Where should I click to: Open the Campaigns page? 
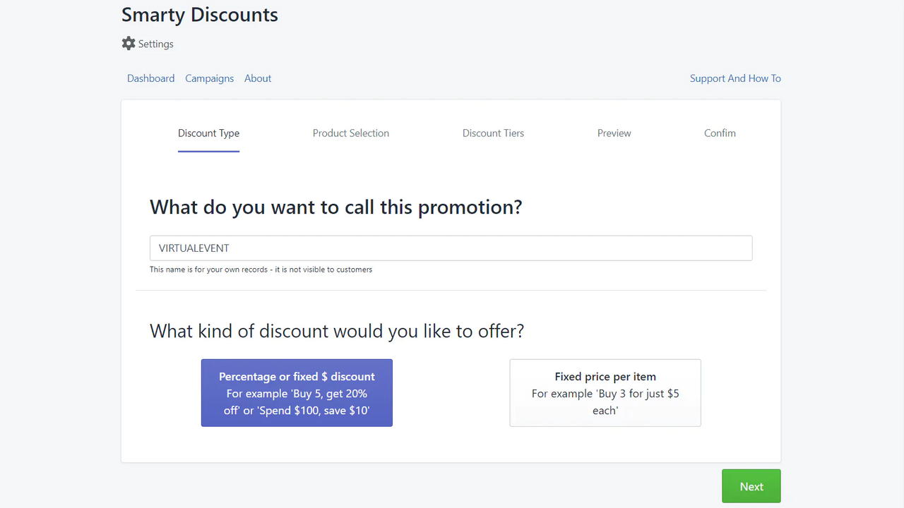click(209, 78)
